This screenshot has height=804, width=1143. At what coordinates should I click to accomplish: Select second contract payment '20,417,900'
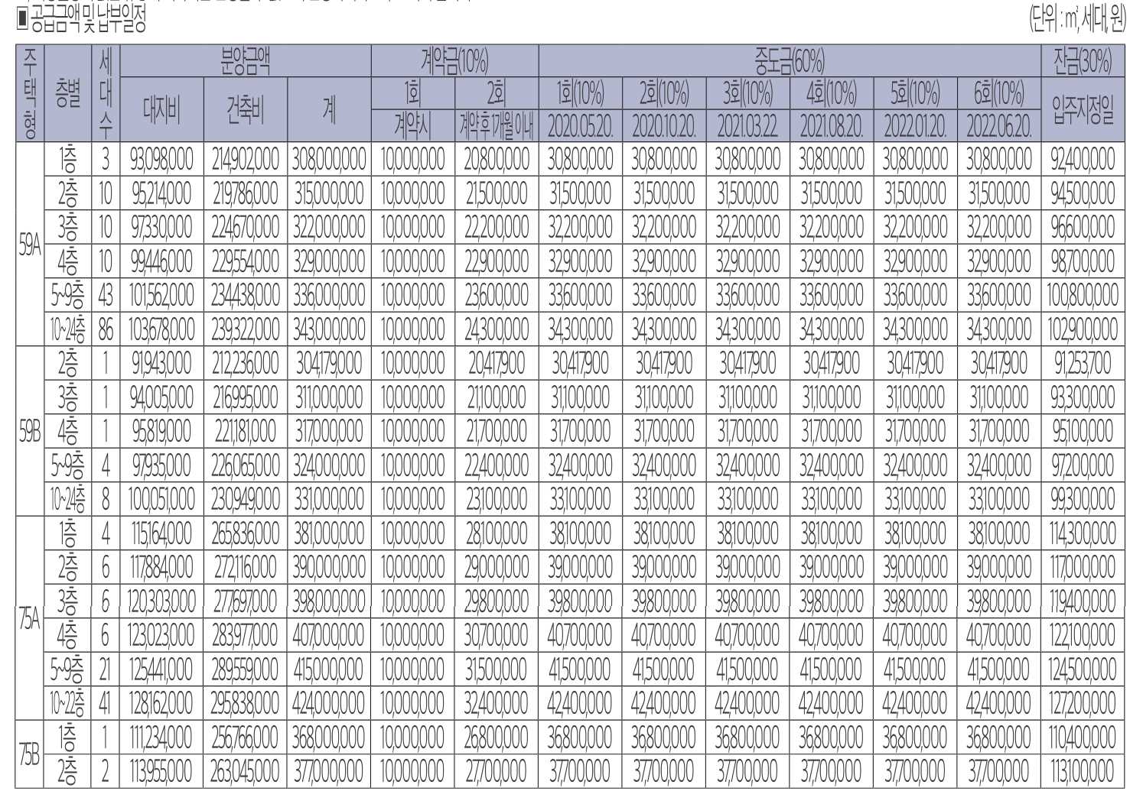coord(497,363)
